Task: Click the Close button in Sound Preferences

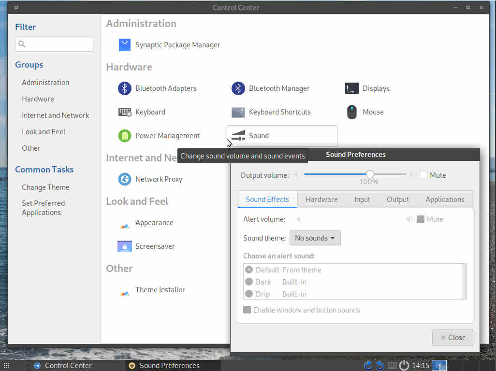Action: [x=452, y=338]
